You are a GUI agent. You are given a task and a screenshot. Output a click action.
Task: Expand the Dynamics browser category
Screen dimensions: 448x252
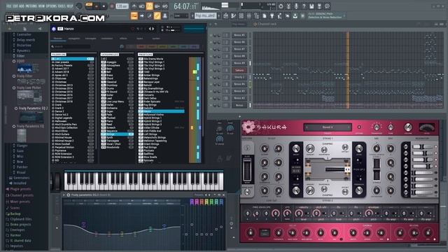coord(23,50)
